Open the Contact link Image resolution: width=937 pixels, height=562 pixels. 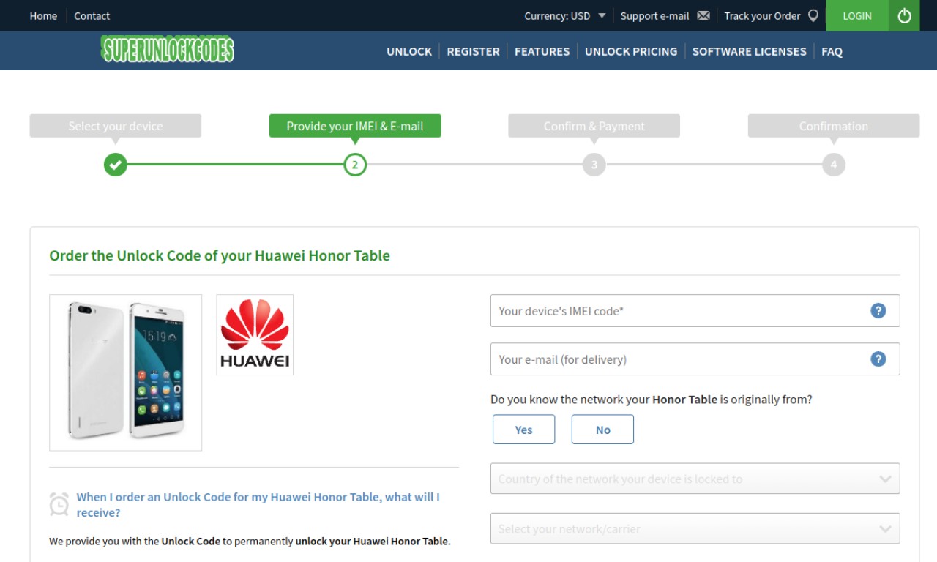(x=92, y=15)
